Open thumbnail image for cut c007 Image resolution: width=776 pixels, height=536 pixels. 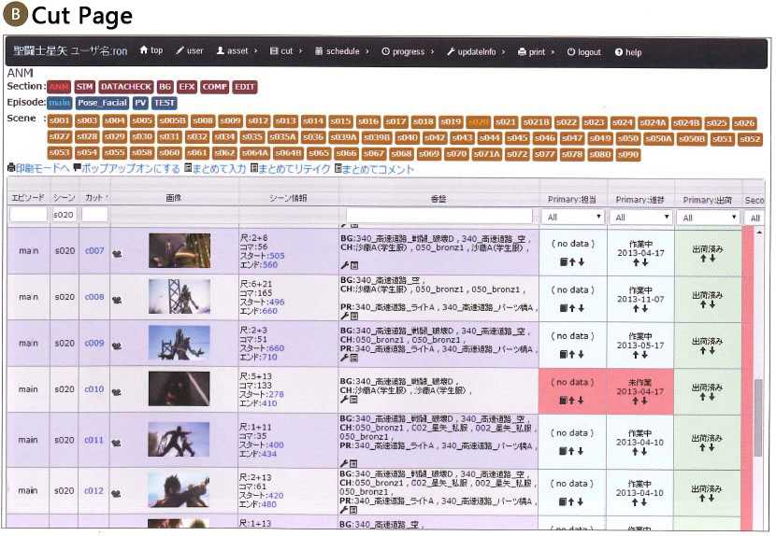tap(180, 250)
